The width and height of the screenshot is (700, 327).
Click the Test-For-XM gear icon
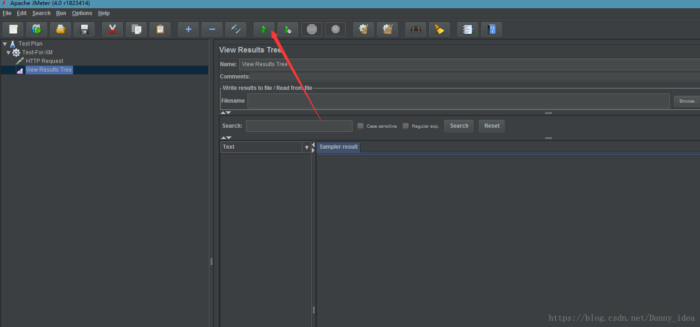pyautogui.click(x=16, y=52)
